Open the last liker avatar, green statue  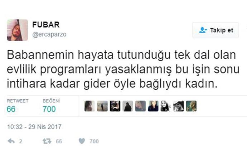(191, 106)
